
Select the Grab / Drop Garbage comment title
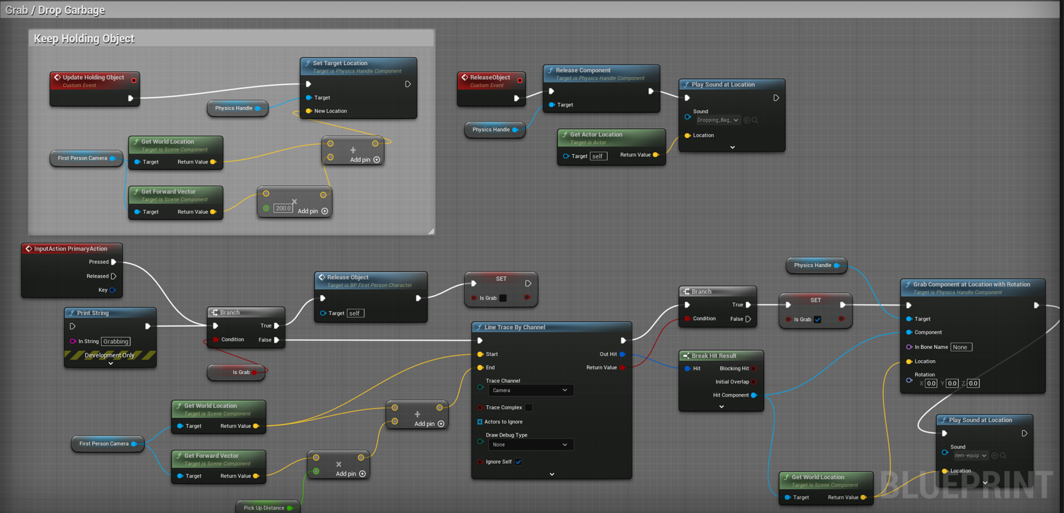(55, 10)
